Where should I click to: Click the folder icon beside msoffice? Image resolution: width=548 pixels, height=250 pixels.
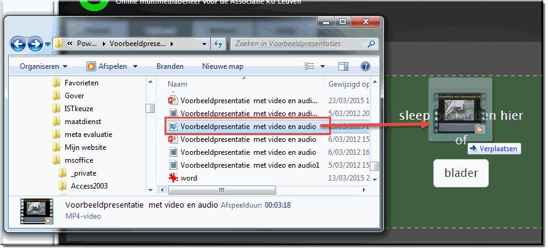[x=56, y=160]
